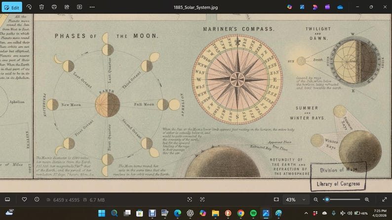392x220 pixels.
Task: Open ChatGPT from the taskbar
Action: click(x=190, y=213)
